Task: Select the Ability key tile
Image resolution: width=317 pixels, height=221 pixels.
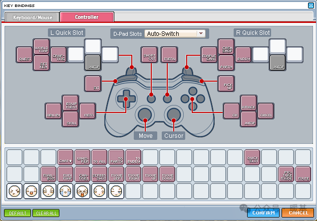Action: pos(53,111)
